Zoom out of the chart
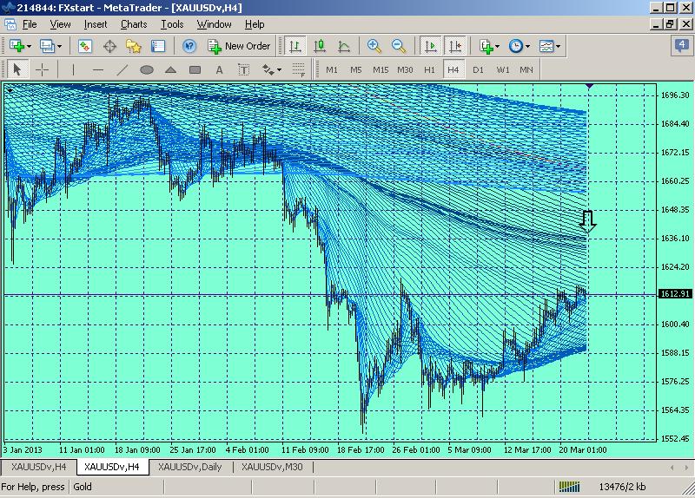The image size is (695, 498). click(399, 46)
